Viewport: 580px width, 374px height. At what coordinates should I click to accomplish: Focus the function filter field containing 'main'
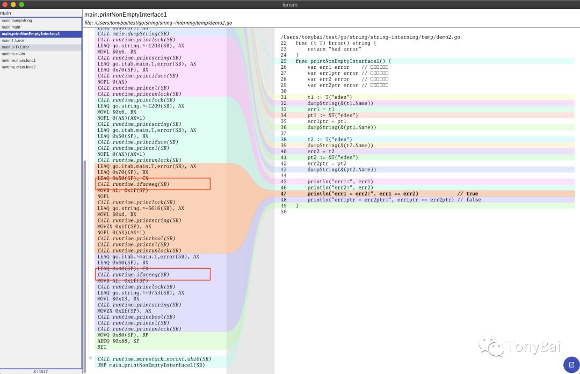pyautogui.click(x=41, y=13)
